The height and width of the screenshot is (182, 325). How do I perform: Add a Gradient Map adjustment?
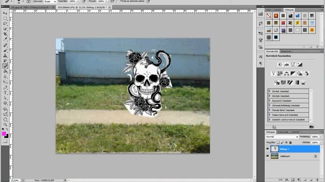(297, 82)
